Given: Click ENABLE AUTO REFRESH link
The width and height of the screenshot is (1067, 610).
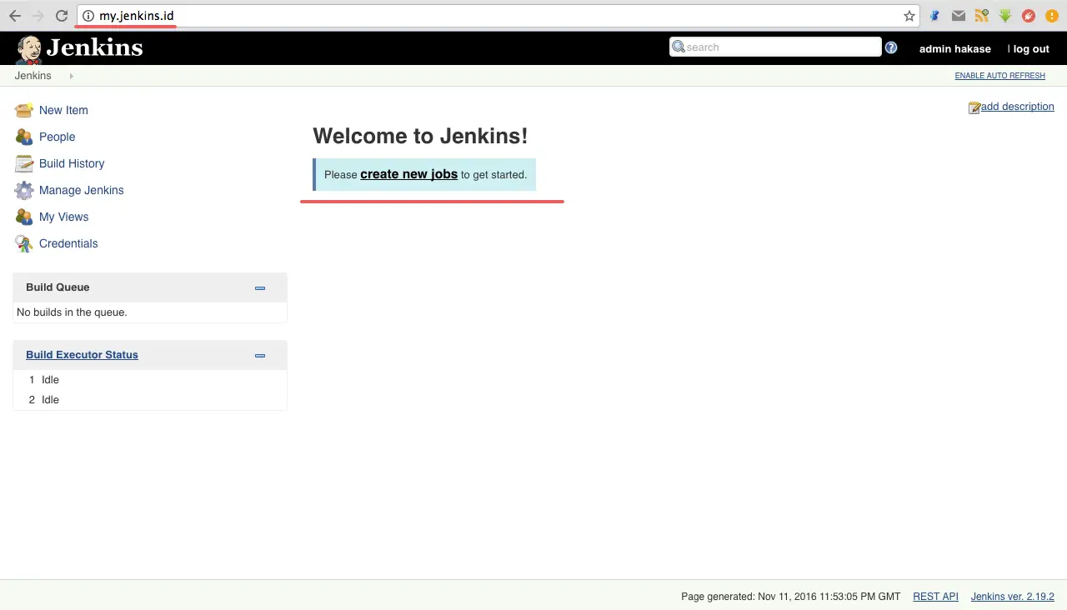Looking at the screenshot, I should [x=999, y=76].
